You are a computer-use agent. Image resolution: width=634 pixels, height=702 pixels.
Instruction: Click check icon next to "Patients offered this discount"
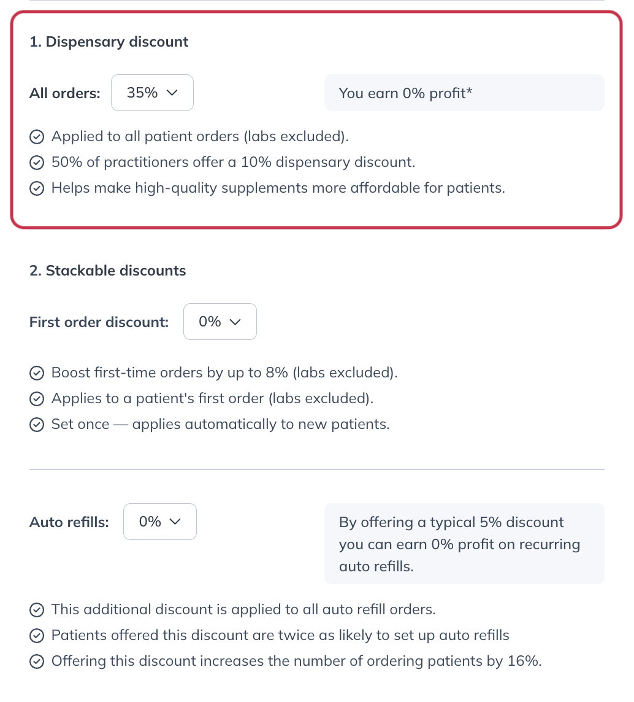click(x=37, y=636)
